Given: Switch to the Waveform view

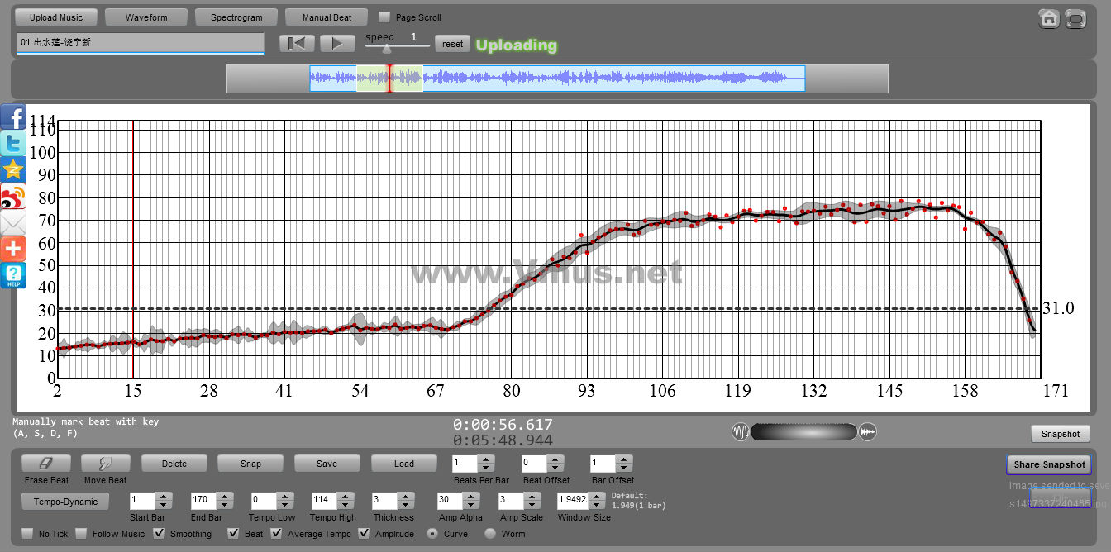Looking at the screenshot, I should click(146, 17).
